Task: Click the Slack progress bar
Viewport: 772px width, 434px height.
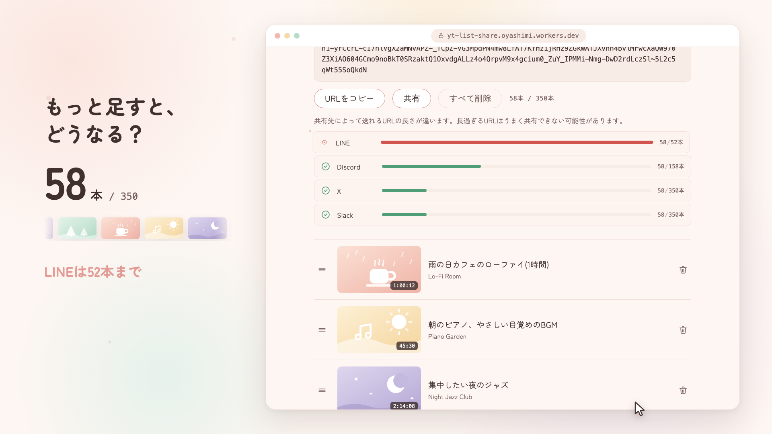Action: (516, 215)
